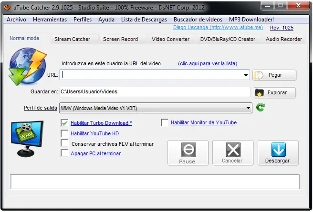Open the Herramientas menu
The image size is (313, 212).
50,20
